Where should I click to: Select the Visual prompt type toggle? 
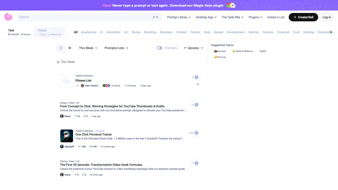[49, 32]
